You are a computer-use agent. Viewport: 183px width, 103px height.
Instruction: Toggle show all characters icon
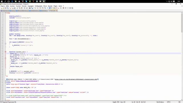point(47,8)
